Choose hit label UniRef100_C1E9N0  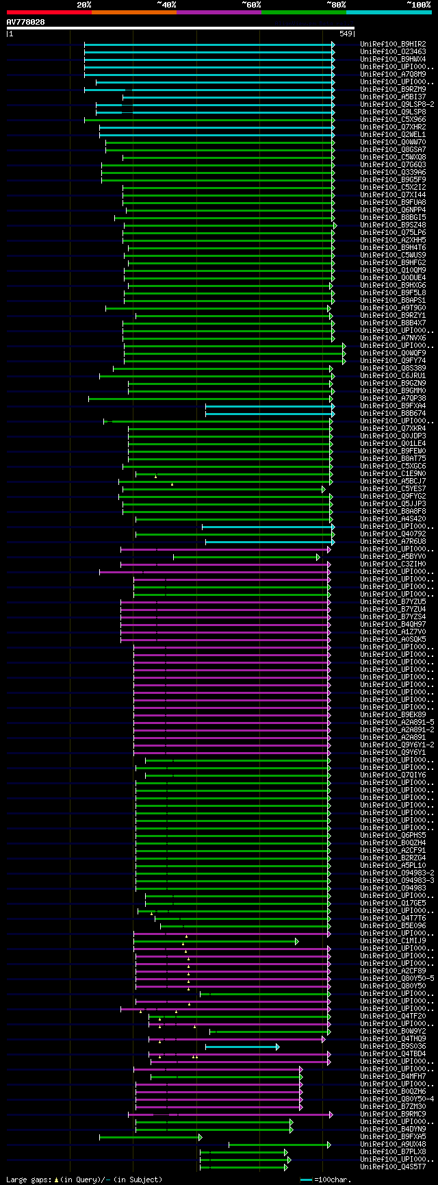pyautogui.click(x=393, y=474)
